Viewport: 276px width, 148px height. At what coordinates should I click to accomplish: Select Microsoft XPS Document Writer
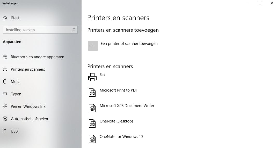pos(127,106)
